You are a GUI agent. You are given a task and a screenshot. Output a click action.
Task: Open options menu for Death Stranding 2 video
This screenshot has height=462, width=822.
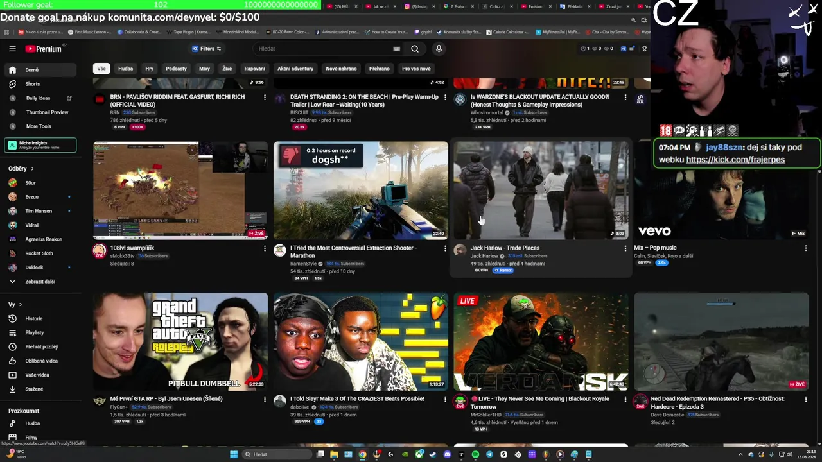coord(445,98)
